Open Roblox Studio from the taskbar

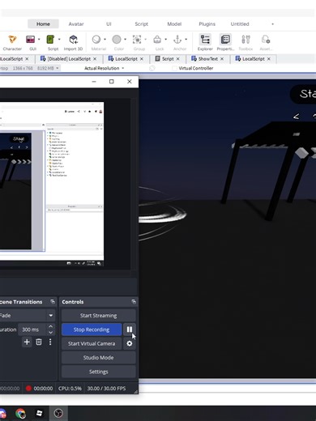click(x=39, y=413)
